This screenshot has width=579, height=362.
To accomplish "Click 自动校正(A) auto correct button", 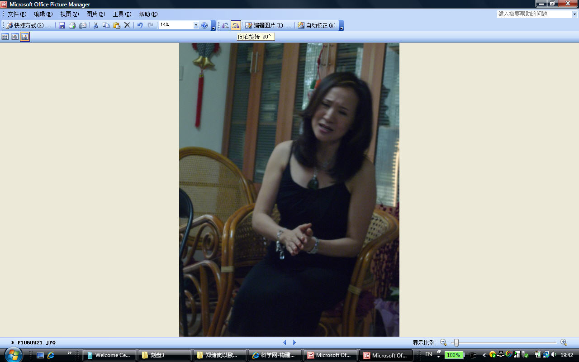I will pyautogui.click(x=317, y=25).
